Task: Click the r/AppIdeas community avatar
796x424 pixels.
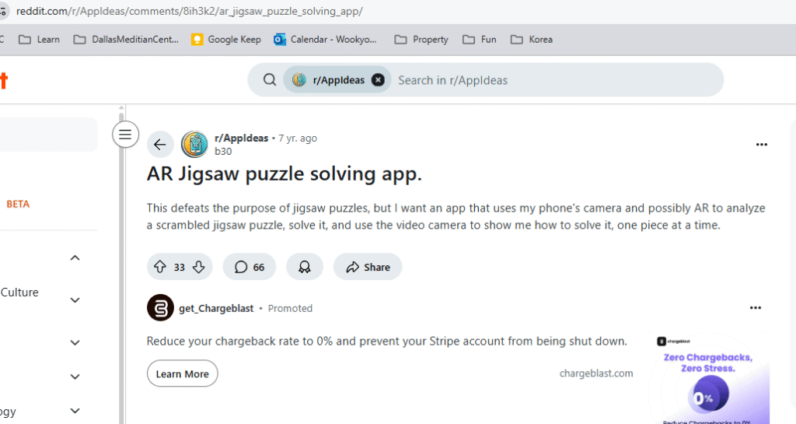Action: click(194, 144)
